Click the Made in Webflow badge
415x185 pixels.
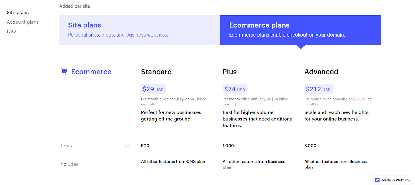393,180
